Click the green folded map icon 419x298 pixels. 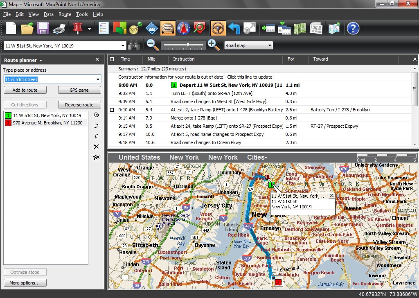pos(300,28)
